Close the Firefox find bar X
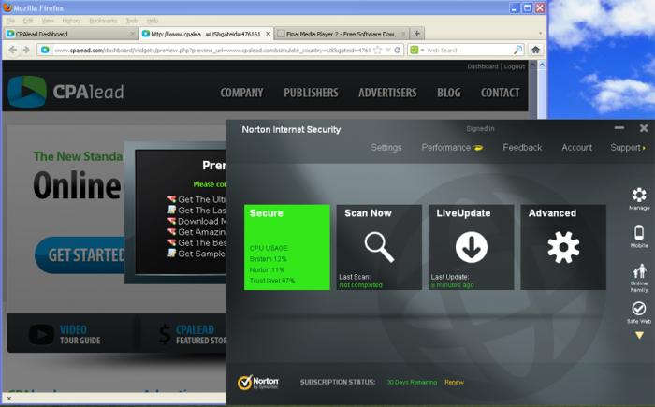655x407 pixels. [x=8, y=399]
